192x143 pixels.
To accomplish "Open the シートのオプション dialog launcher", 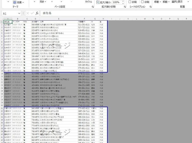I will 151,7.
